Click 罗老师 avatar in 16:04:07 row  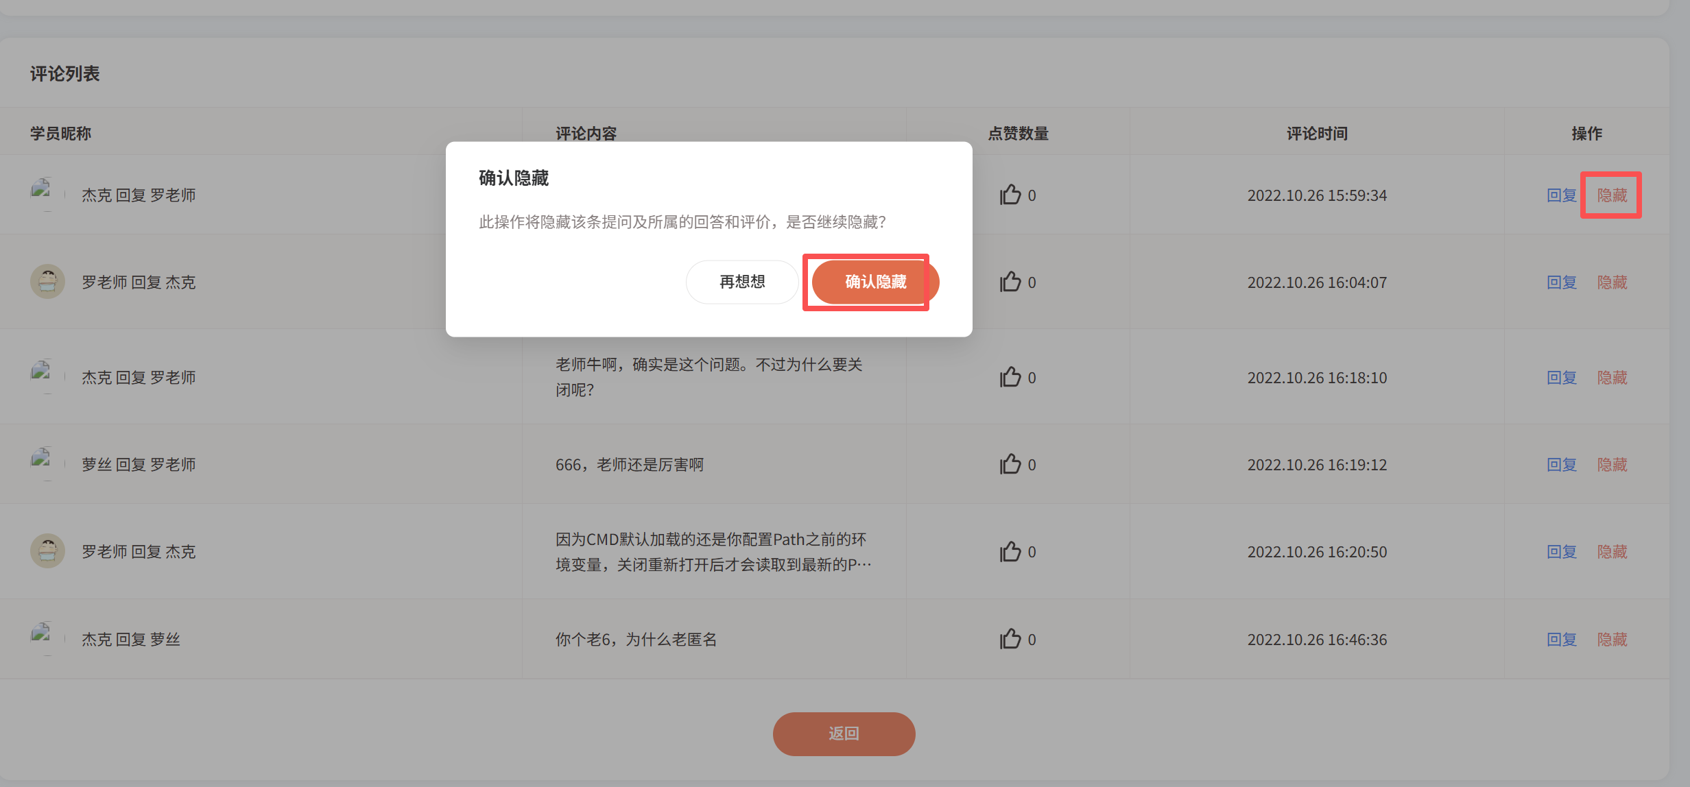(x=47, y=282)
